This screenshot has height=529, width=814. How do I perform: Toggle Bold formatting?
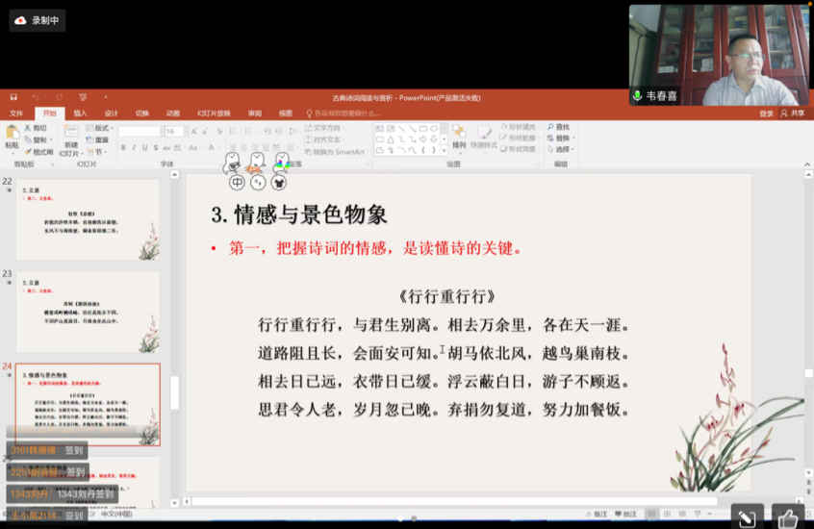(x=123, y=148)
